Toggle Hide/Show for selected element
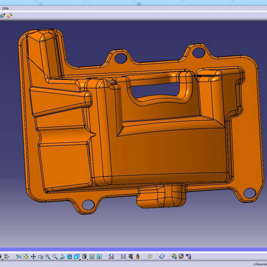 click(x=92, y=257)
